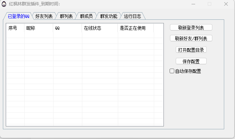Click the 刷新登录列表 button
This screenshot has width=235, height=139.
point(191,28)
